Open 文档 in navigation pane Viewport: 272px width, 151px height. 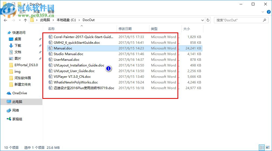pos(18,52)
